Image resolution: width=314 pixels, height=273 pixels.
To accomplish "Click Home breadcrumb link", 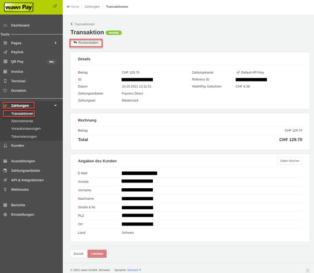I will [x=75, y=7].
